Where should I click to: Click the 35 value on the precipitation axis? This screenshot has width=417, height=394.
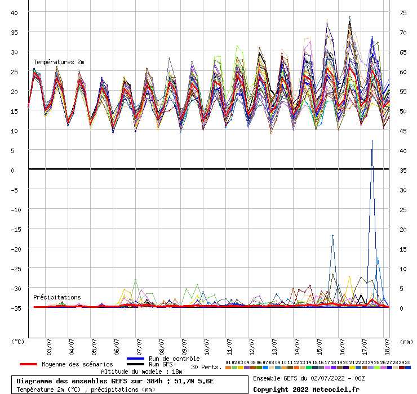click(x=403, y=171)
